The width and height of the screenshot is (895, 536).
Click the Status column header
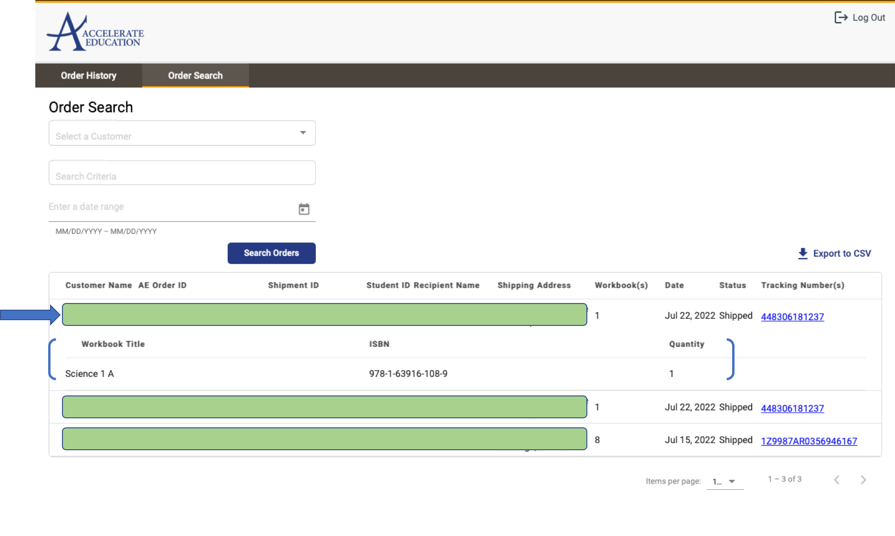click(733, 285)
